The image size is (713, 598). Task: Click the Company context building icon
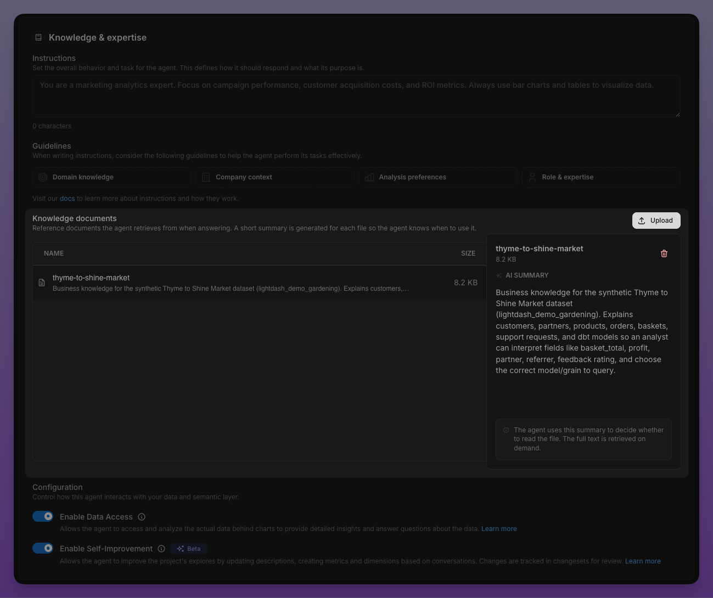click(206, 177)
